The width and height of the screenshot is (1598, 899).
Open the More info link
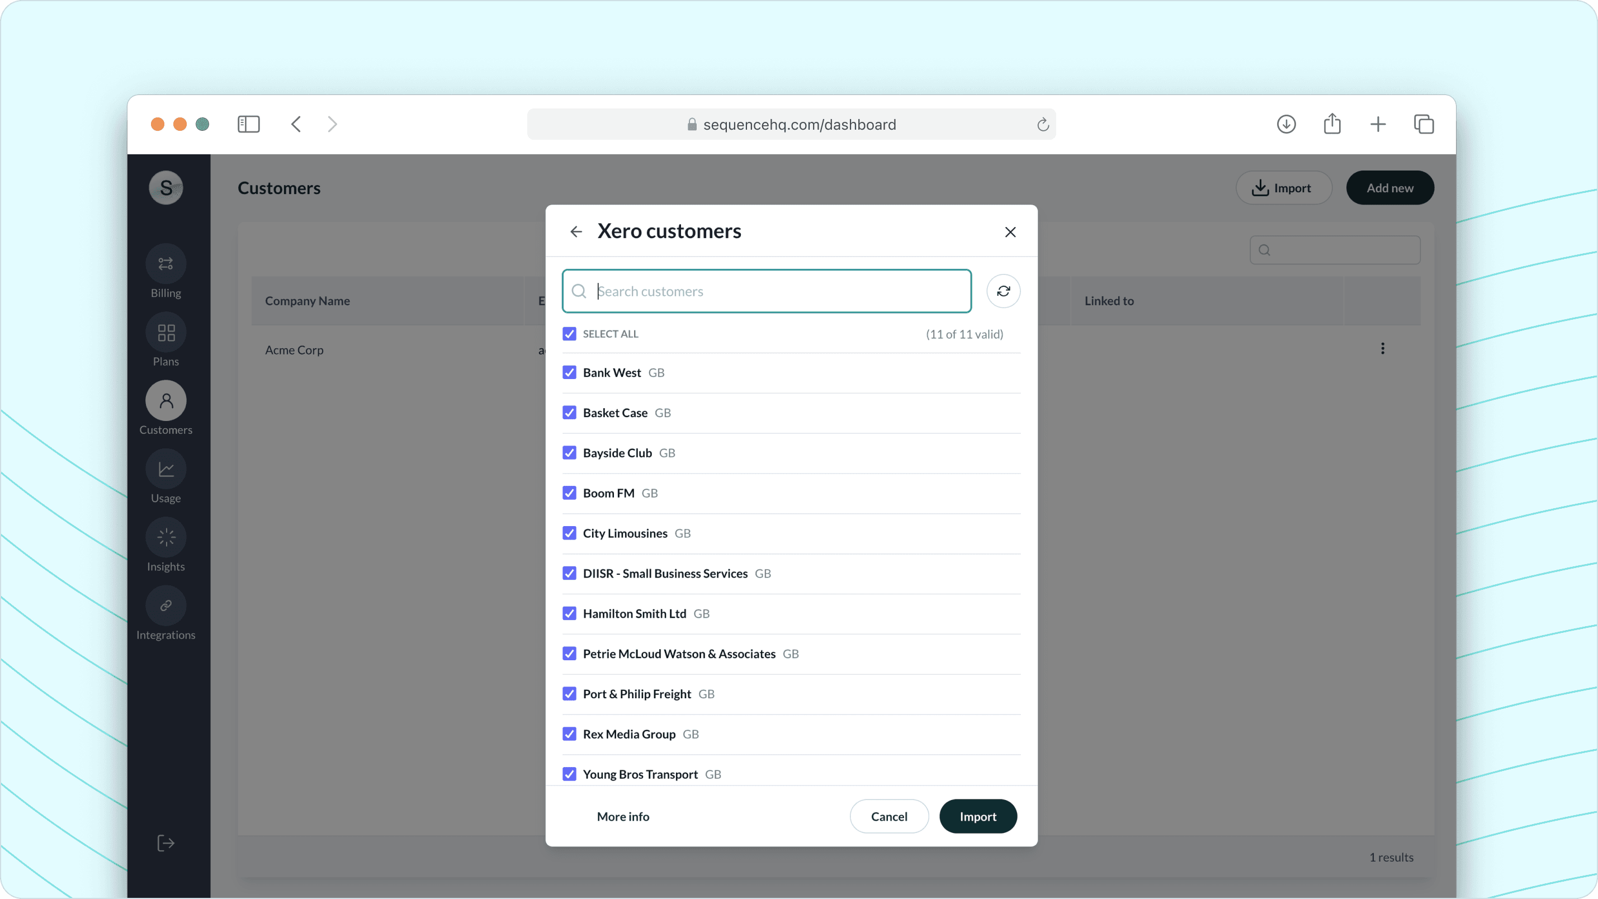click(x=623, y=816)
